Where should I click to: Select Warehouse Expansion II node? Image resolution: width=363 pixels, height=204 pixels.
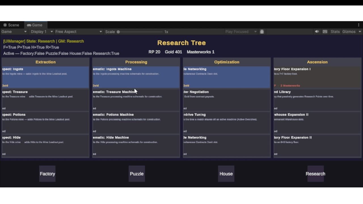point(317,123)
